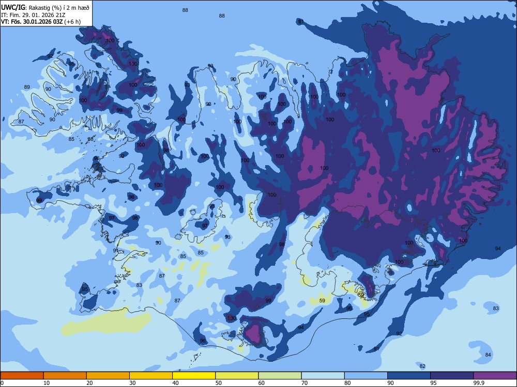
Task: Click the legend tick label '99.9'
Action: pos(479,383)
